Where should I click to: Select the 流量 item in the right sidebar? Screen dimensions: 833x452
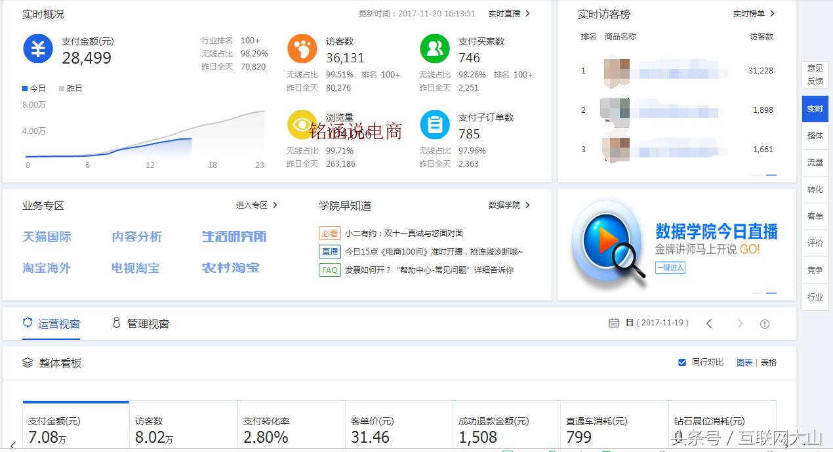pos(815,162)
